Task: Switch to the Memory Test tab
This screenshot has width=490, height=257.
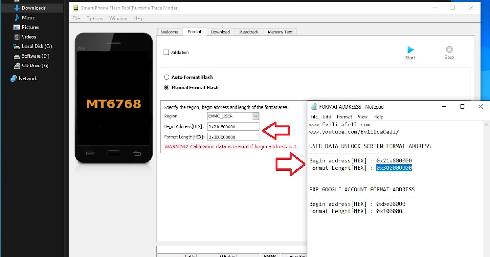Action: click(280, 32)
